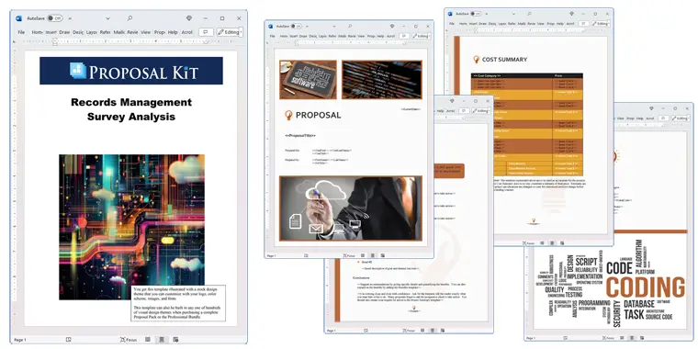Click diamond premium icon in Proposal title page window
This screenshot has height=349, width=698.
pos(392,27)
